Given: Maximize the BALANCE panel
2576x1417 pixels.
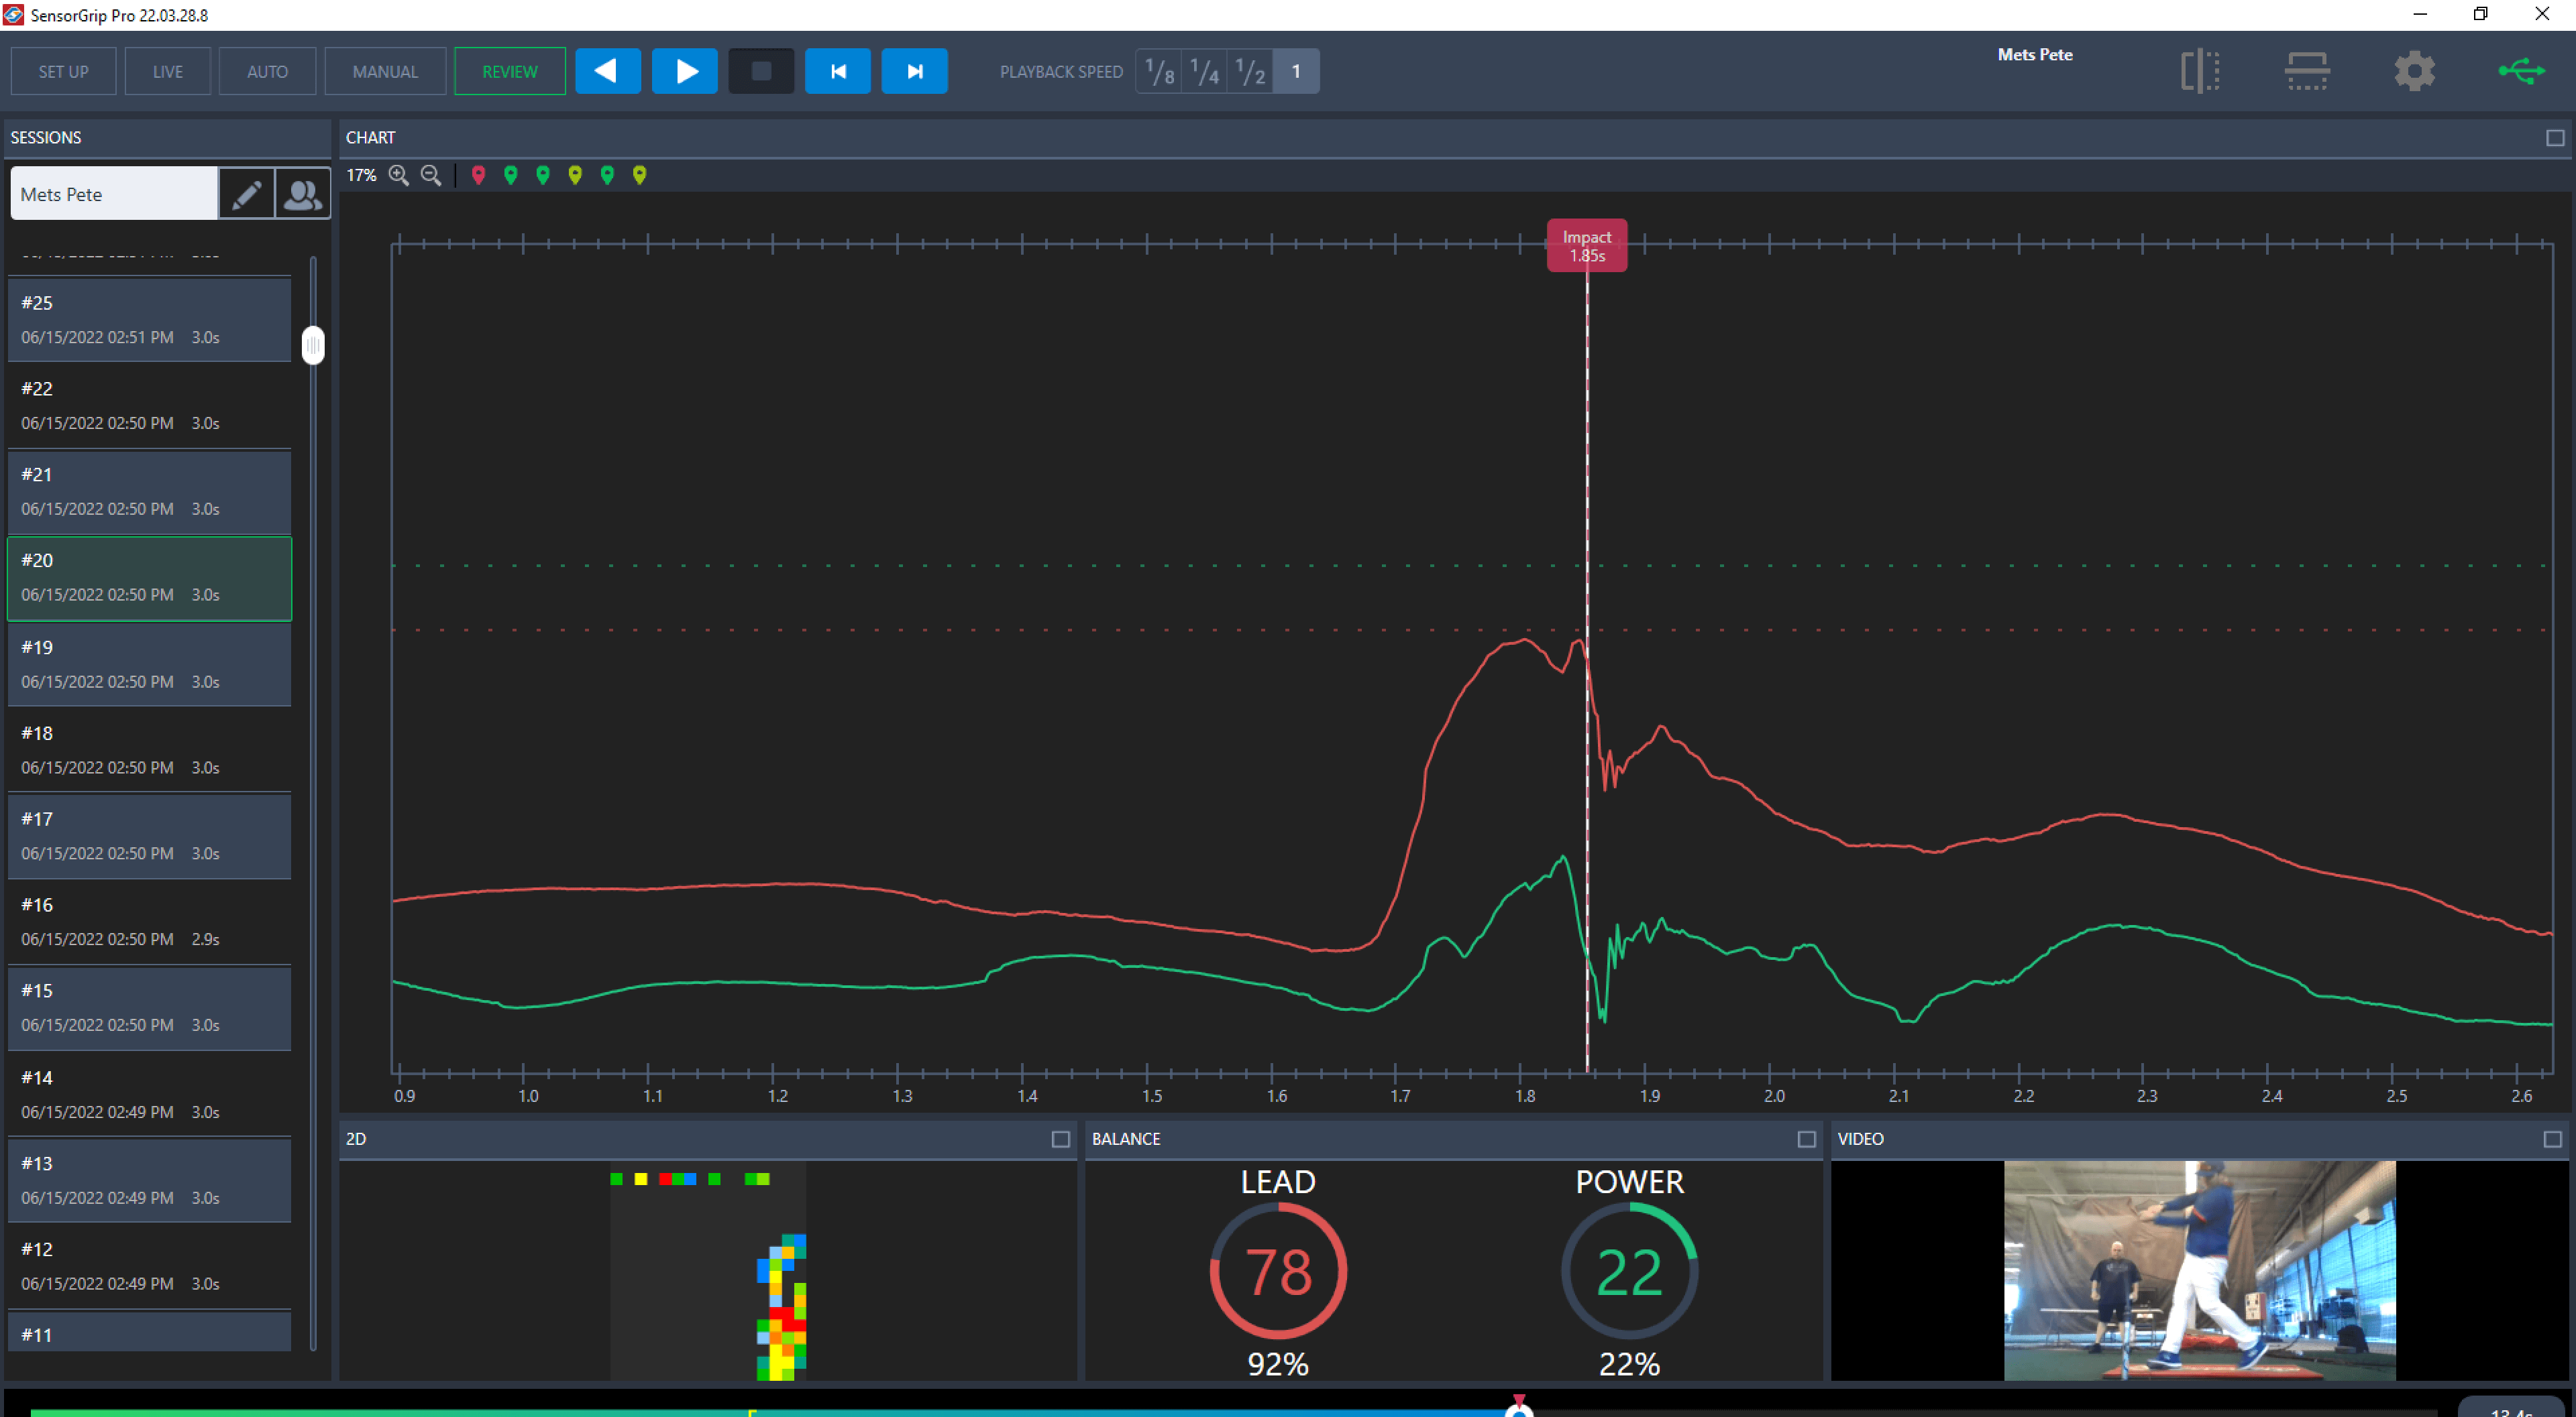Looking at the screenshot, I should pos(1806,1139).
